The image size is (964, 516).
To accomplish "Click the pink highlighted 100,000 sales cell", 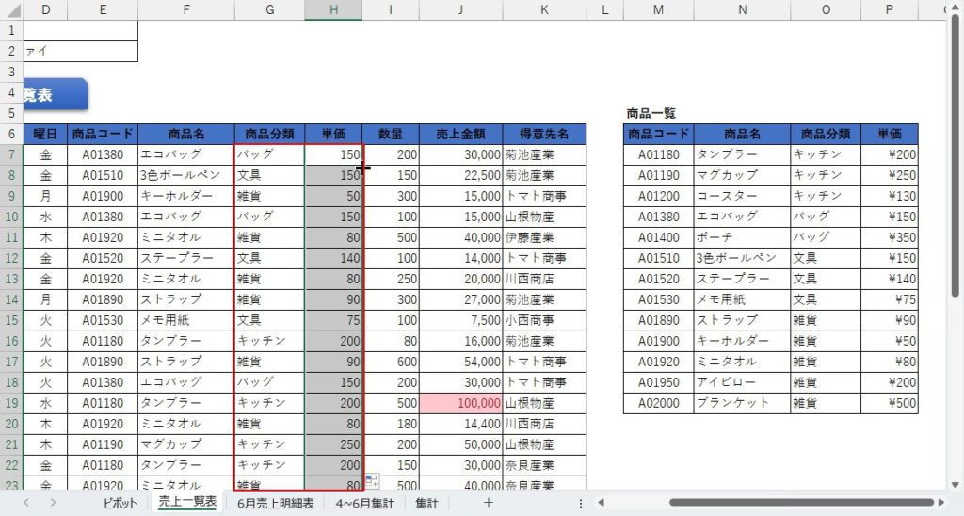I will pyautogui.click(x=460, y=403).
